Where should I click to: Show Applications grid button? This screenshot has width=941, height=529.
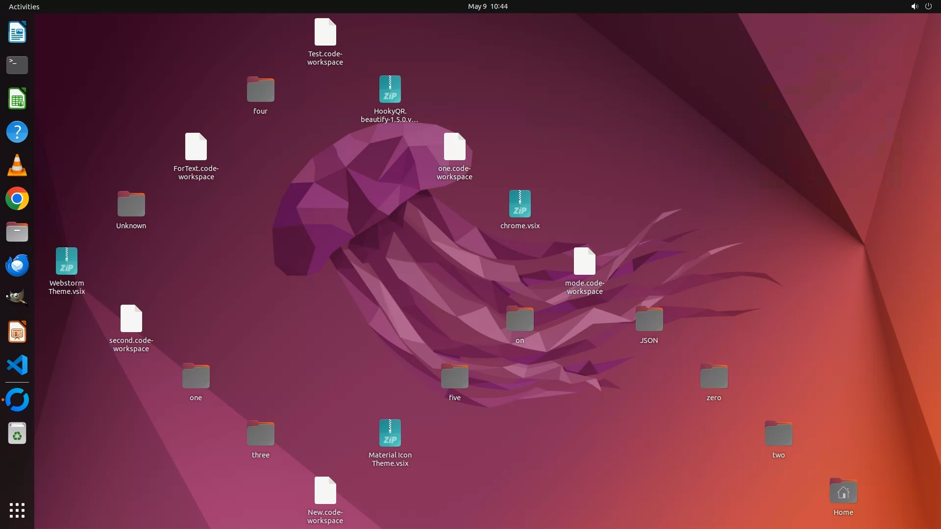pyautogui.click(x=17, y=510)
